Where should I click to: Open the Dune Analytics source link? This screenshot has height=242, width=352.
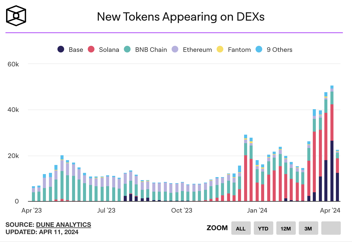[x=64, y=225]
